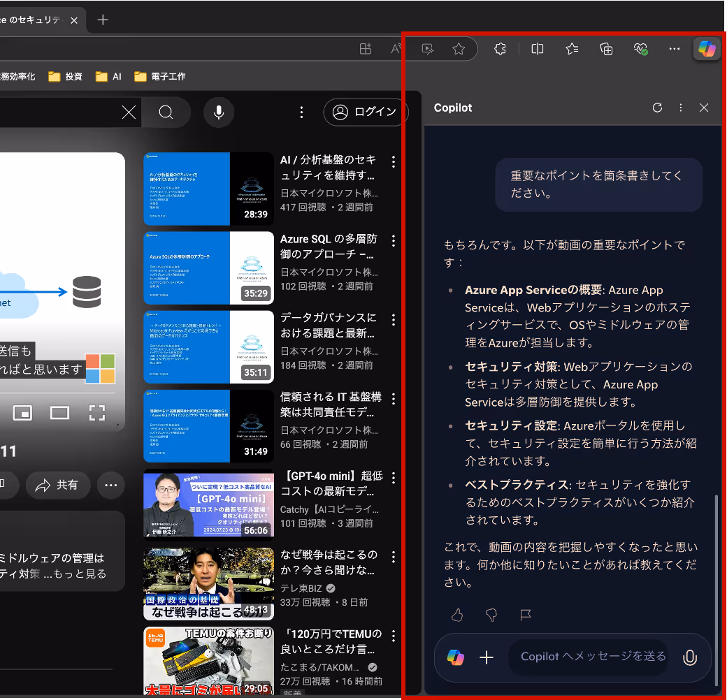Open options menu for なぜ戦争は起こるのか video

393,557
